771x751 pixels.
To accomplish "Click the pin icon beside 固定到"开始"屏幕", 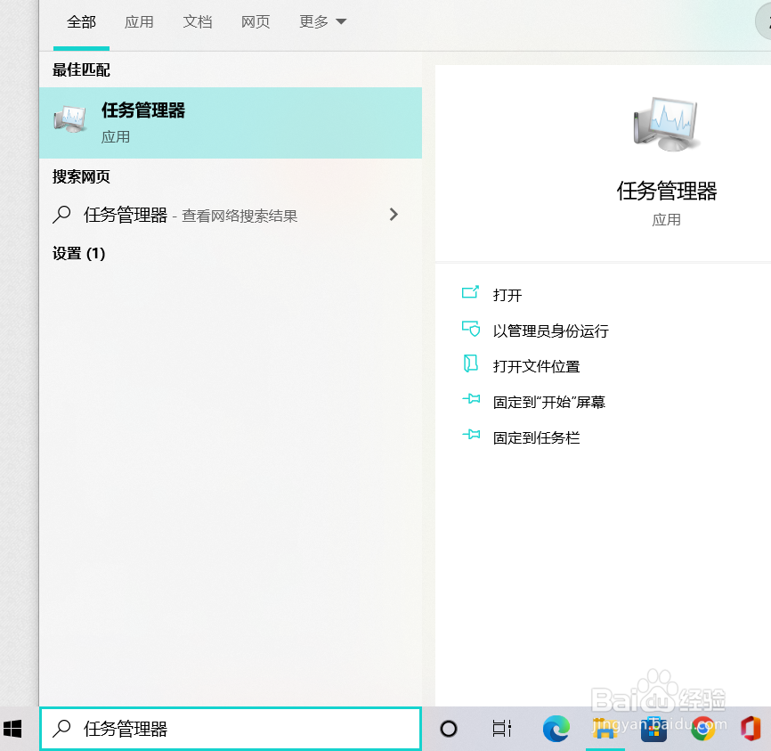I will pos(471,398).
